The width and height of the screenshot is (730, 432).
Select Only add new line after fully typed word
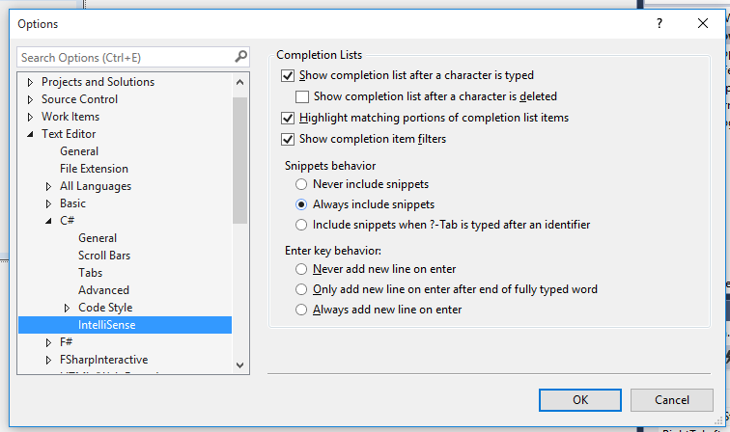(x=301, y=289)
